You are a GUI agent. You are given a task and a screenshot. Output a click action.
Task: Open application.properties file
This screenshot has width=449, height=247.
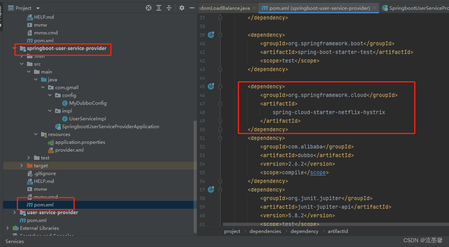pyautogui.click(x=80, y=142)
